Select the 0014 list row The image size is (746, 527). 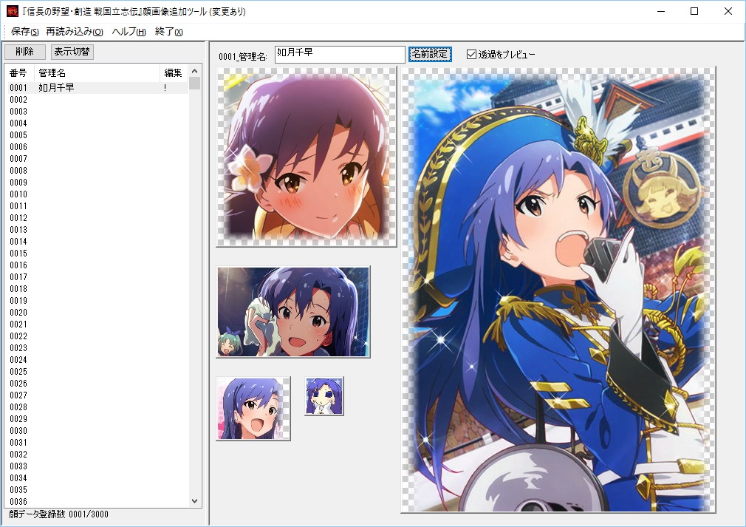97,242
